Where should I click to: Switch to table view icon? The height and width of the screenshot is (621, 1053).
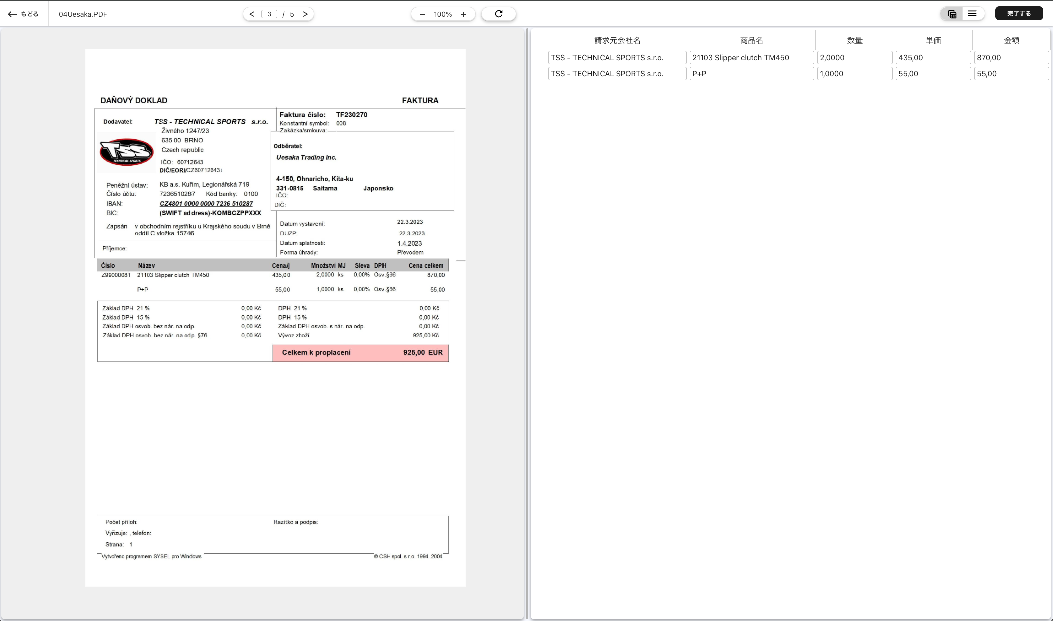952,14
